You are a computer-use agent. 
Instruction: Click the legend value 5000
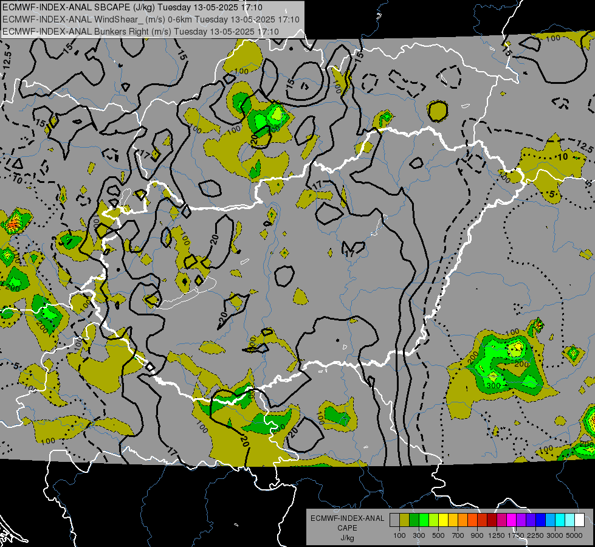click(x=574, y=535)
